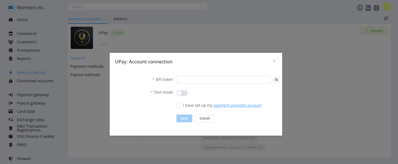Click the support lifebuoy icon

(x=377, y=8)
